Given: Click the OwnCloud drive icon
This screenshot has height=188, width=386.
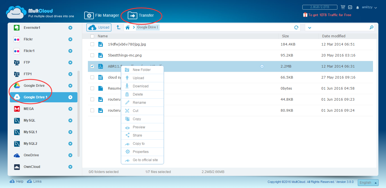Looking at the screenshot, I should (x=17, y=167).
